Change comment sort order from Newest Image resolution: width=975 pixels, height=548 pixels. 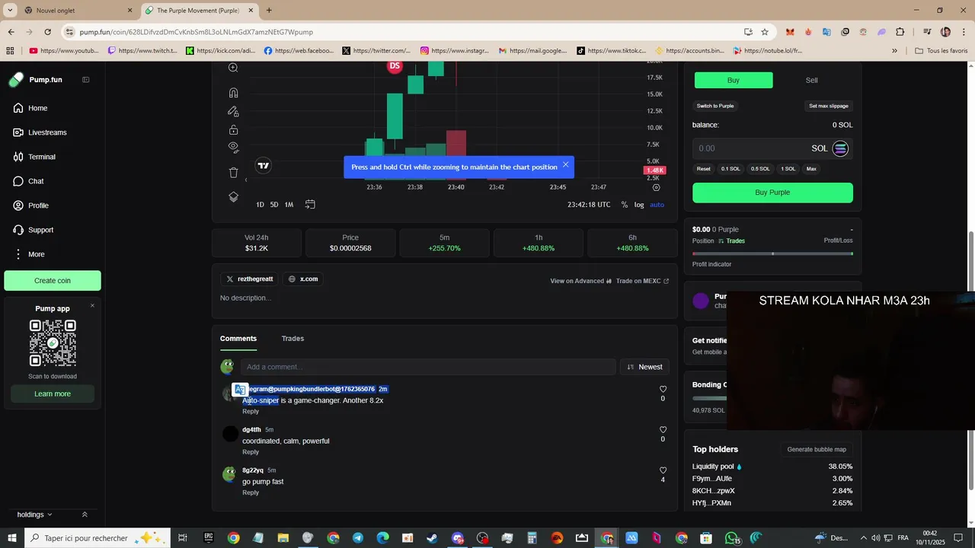(644, 367)
